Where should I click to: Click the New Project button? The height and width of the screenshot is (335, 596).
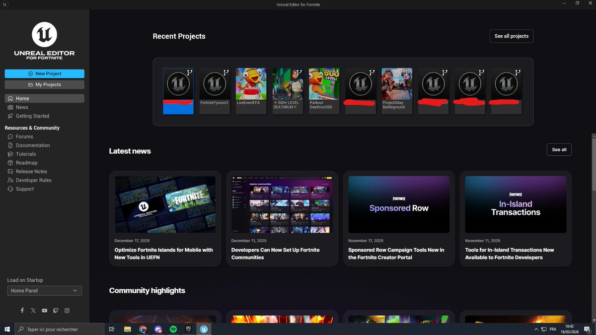[x=45, y=73]
